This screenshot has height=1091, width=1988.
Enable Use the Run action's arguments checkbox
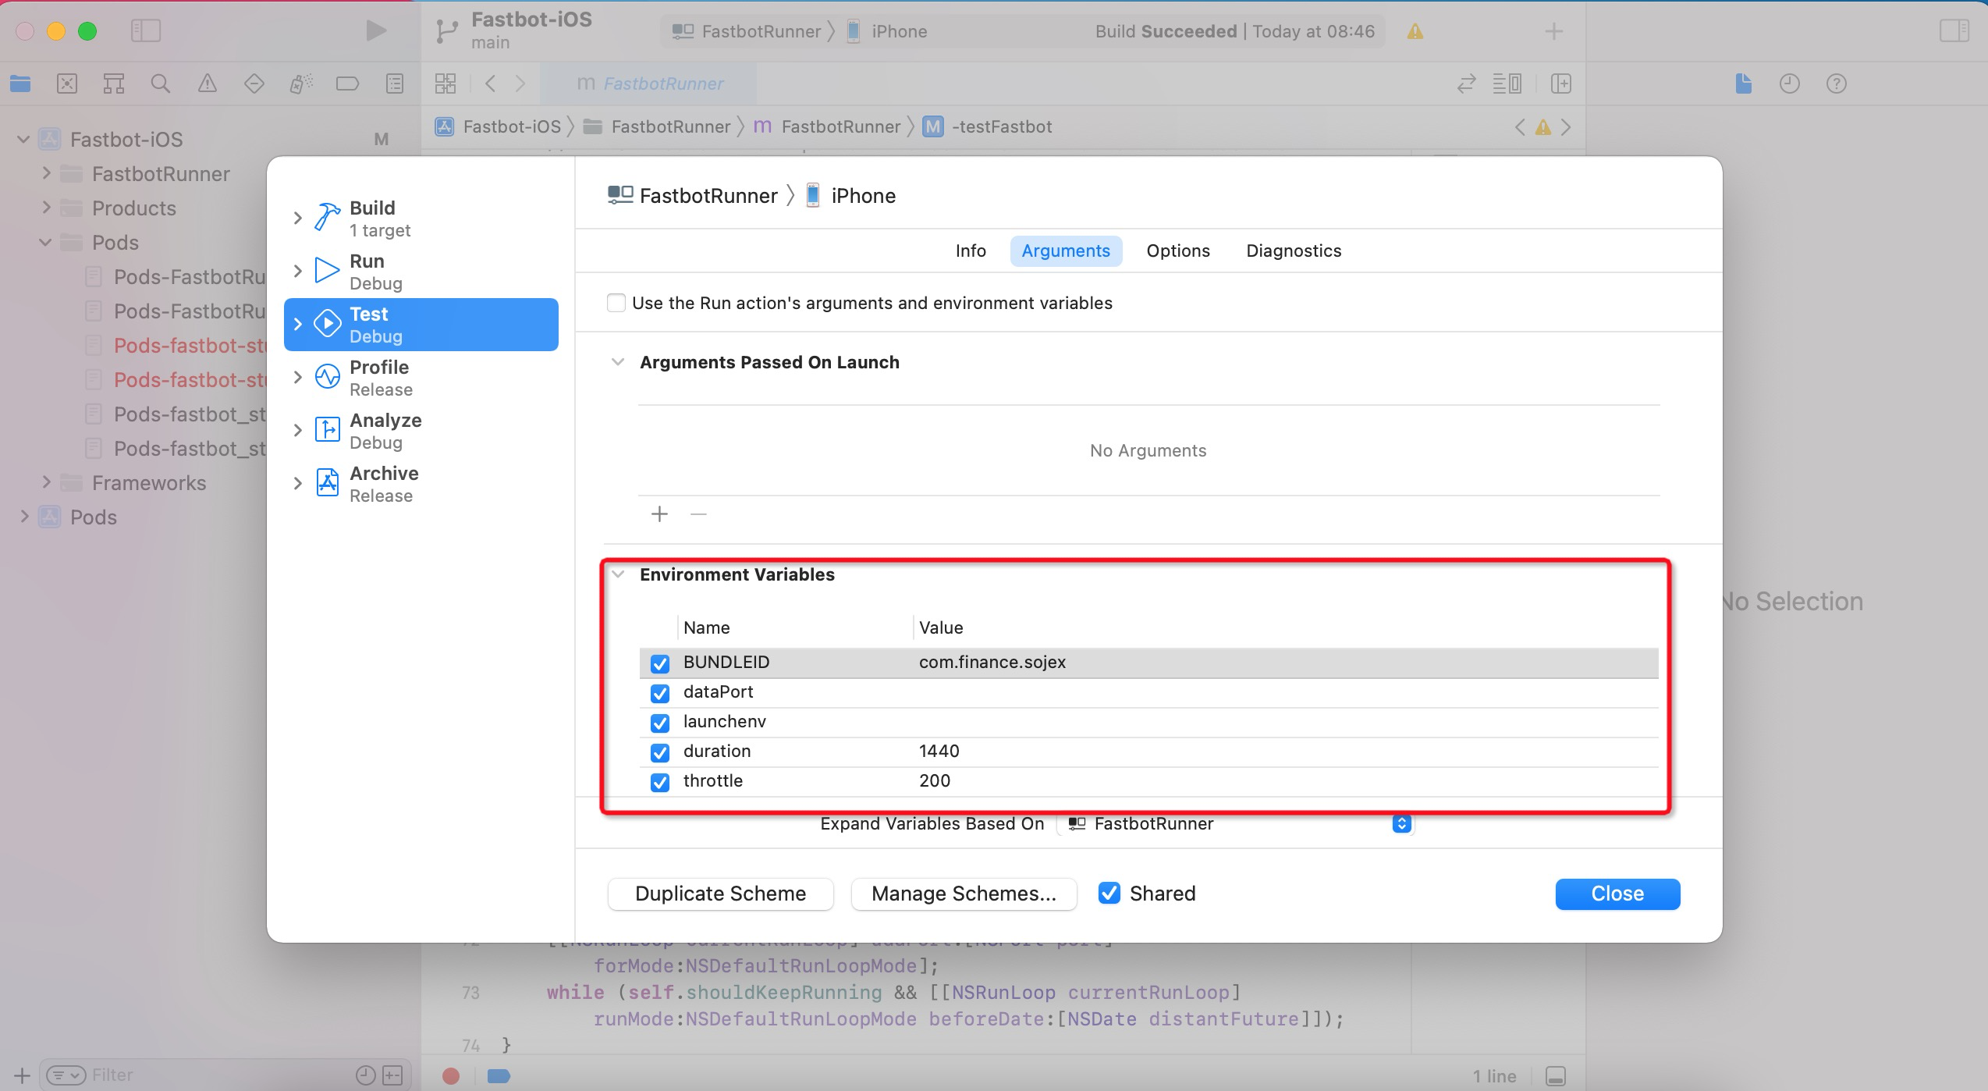point(616,303)
